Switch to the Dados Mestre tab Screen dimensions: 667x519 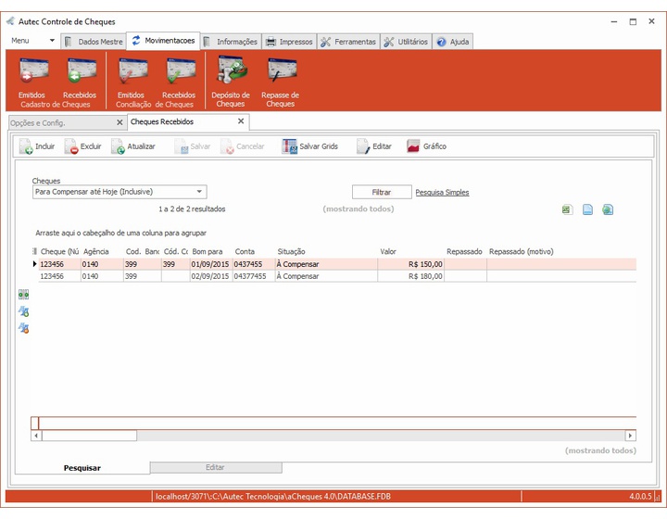[94, 42]
